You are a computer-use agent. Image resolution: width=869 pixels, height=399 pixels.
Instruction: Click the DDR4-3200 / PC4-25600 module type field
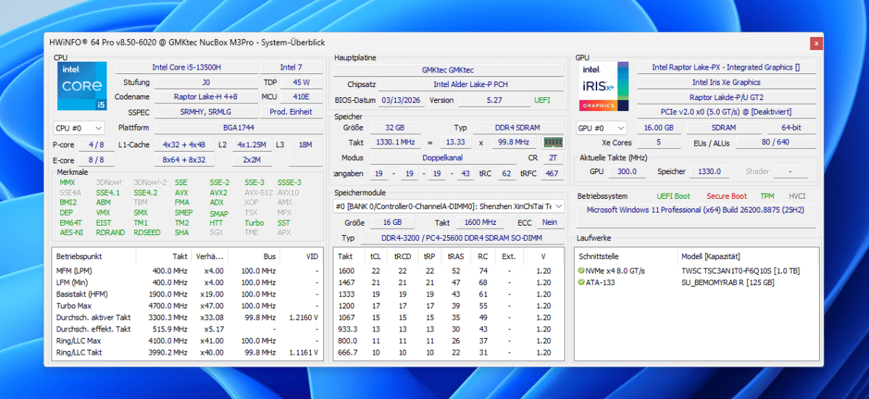(x=462, y=238)
